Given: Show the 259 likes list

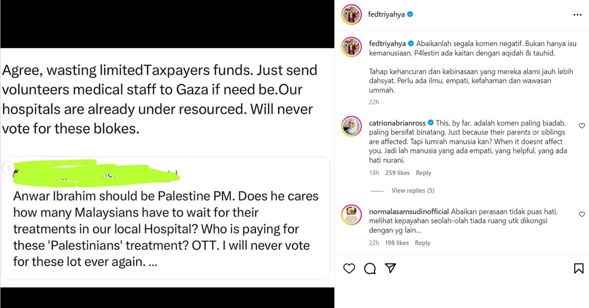Looking at the screenshot, I should [x=397, y=173].
